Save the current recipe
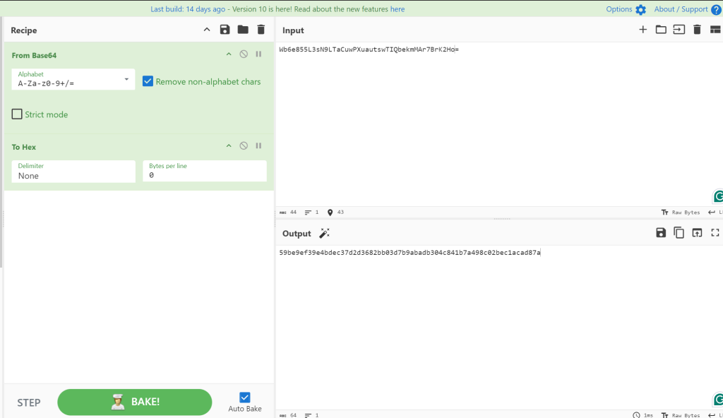 225,30
